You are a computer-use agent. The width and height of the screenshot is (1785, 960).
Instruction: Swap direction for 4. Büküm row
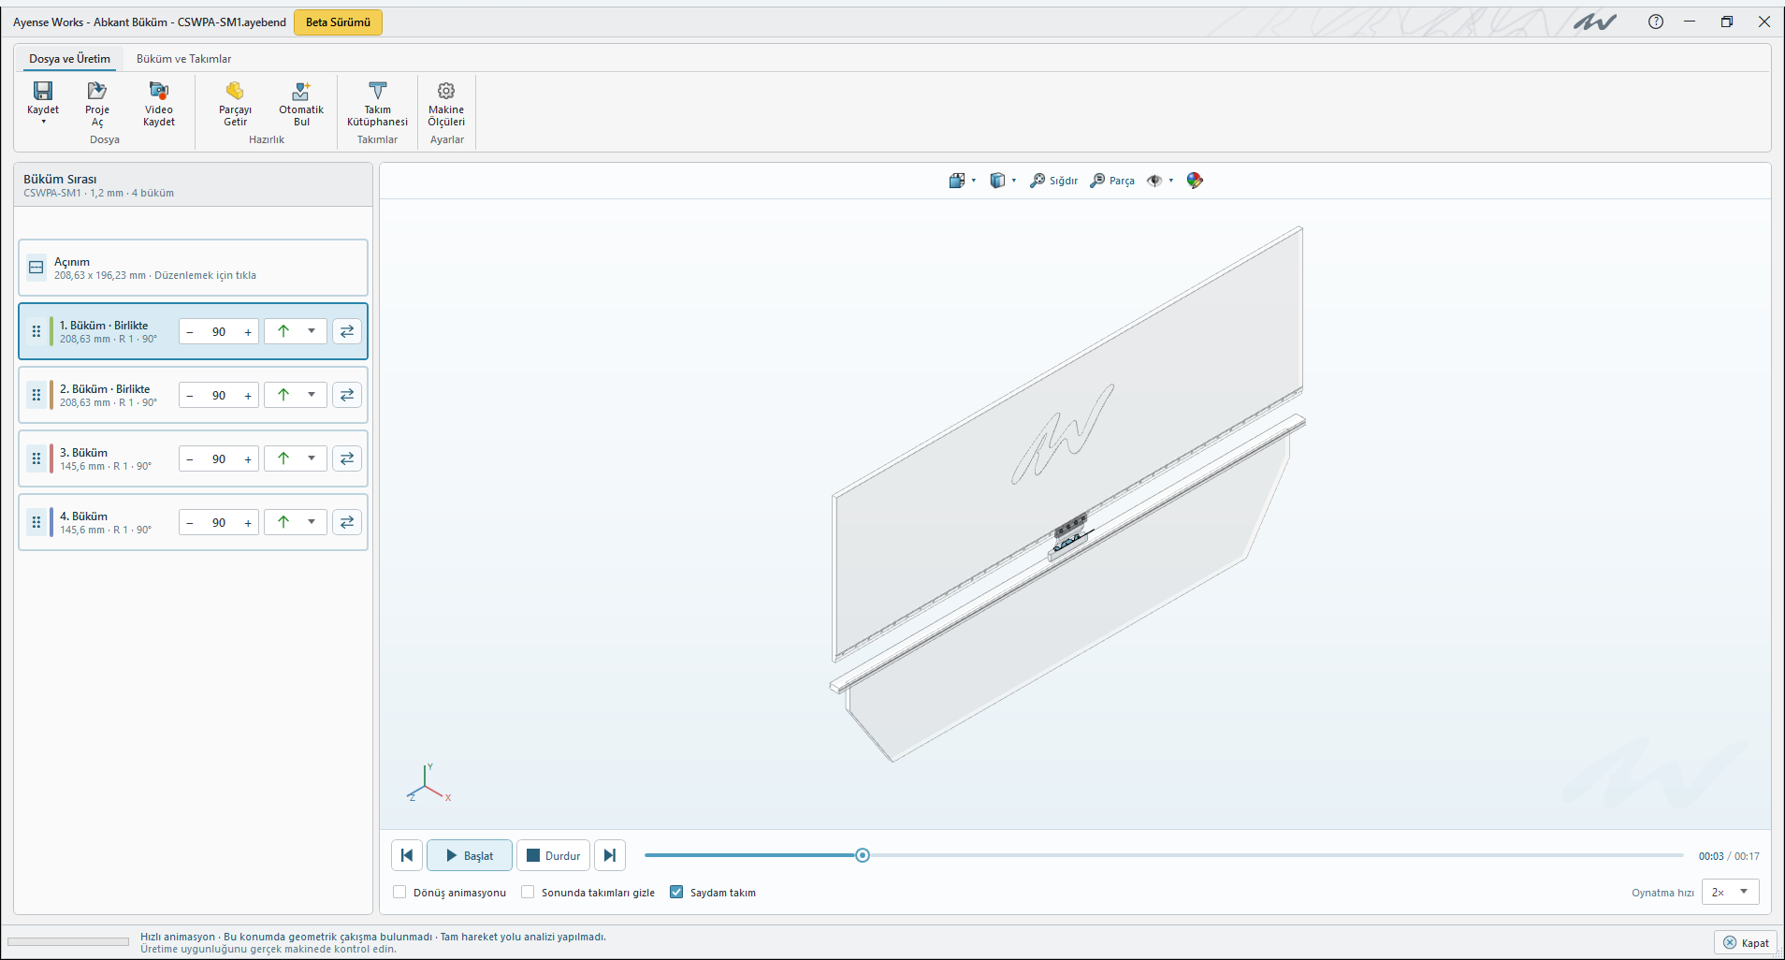click(x=347, y=522)
